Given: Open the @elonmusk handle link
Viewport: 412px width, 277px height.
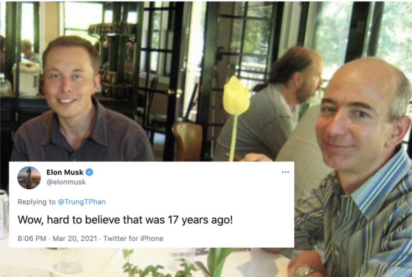Looking at the screenshot, I should (x=66, y=182).
